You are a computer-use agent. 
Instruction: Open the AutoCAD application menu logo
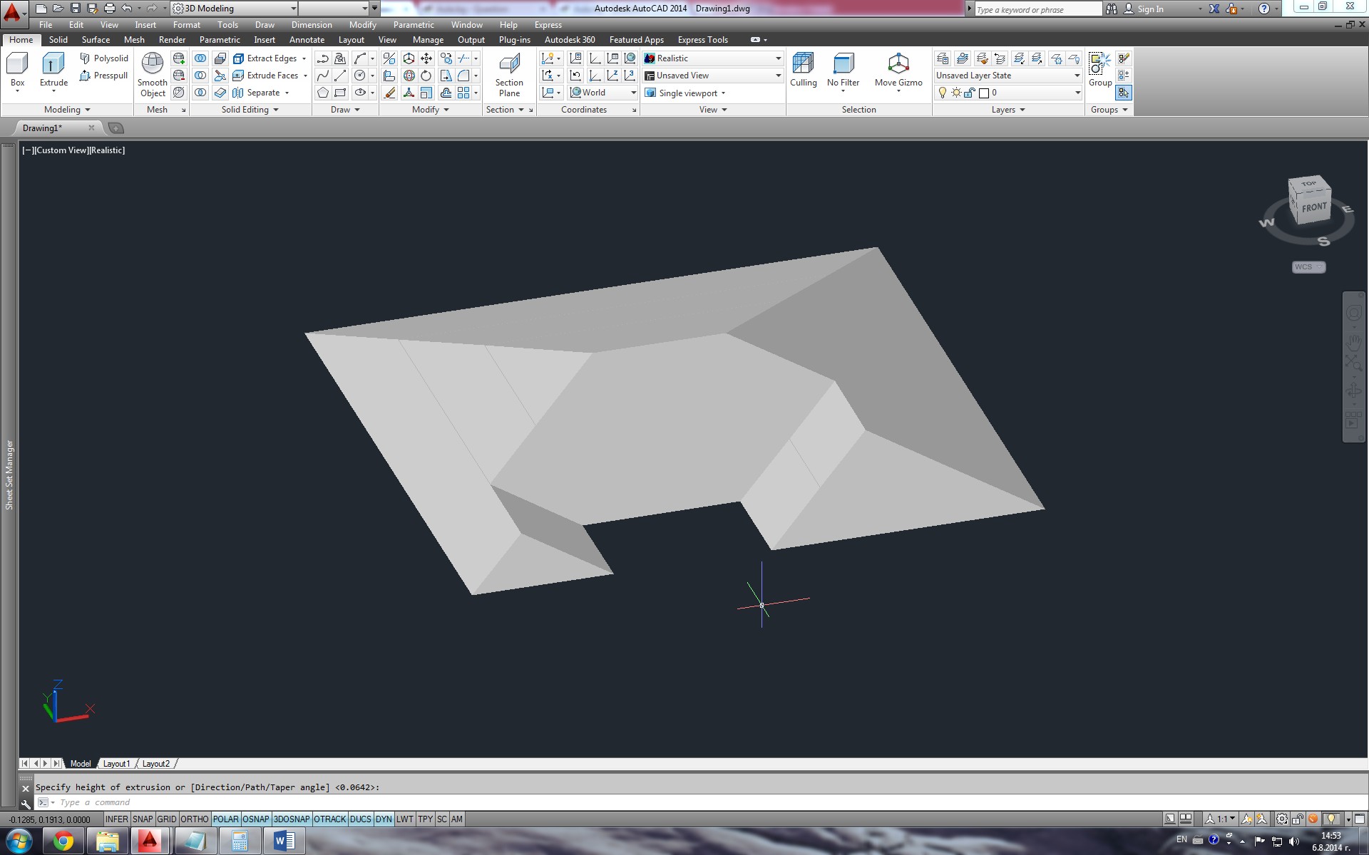tap(12, 12)
